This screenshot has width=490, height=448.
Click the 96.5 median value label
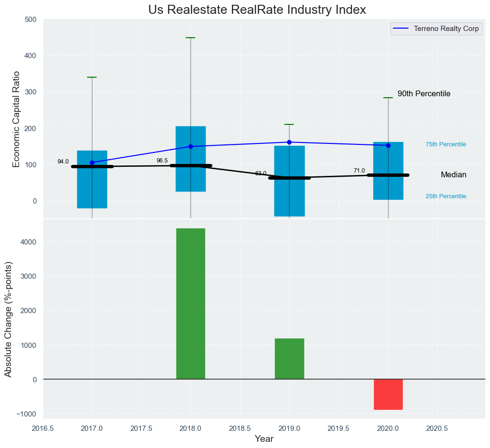click(162, 161)
